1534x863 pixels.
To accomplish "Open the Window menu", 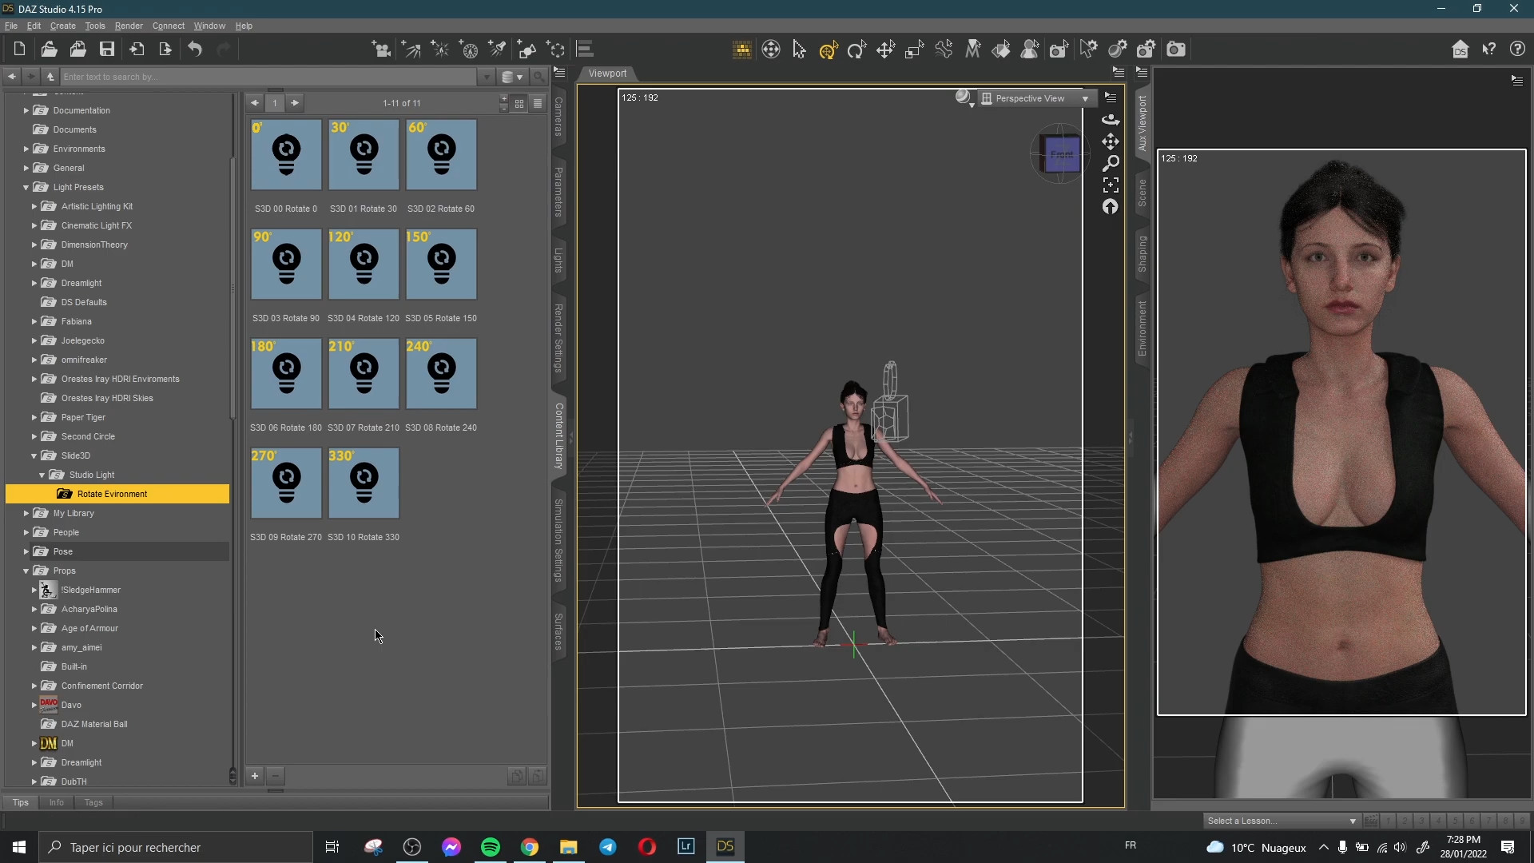I will (x=209, y=26).
